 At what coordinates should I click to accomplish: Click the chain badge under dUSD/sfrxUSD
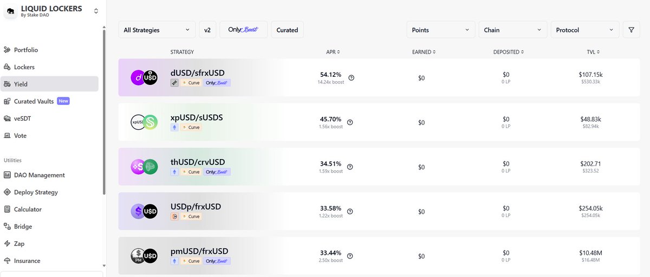pyautogui.click(x=174, y=83)
